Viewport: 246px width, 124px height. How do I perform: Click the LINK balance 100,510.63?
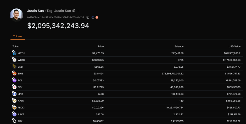click(x=177, y=94)
